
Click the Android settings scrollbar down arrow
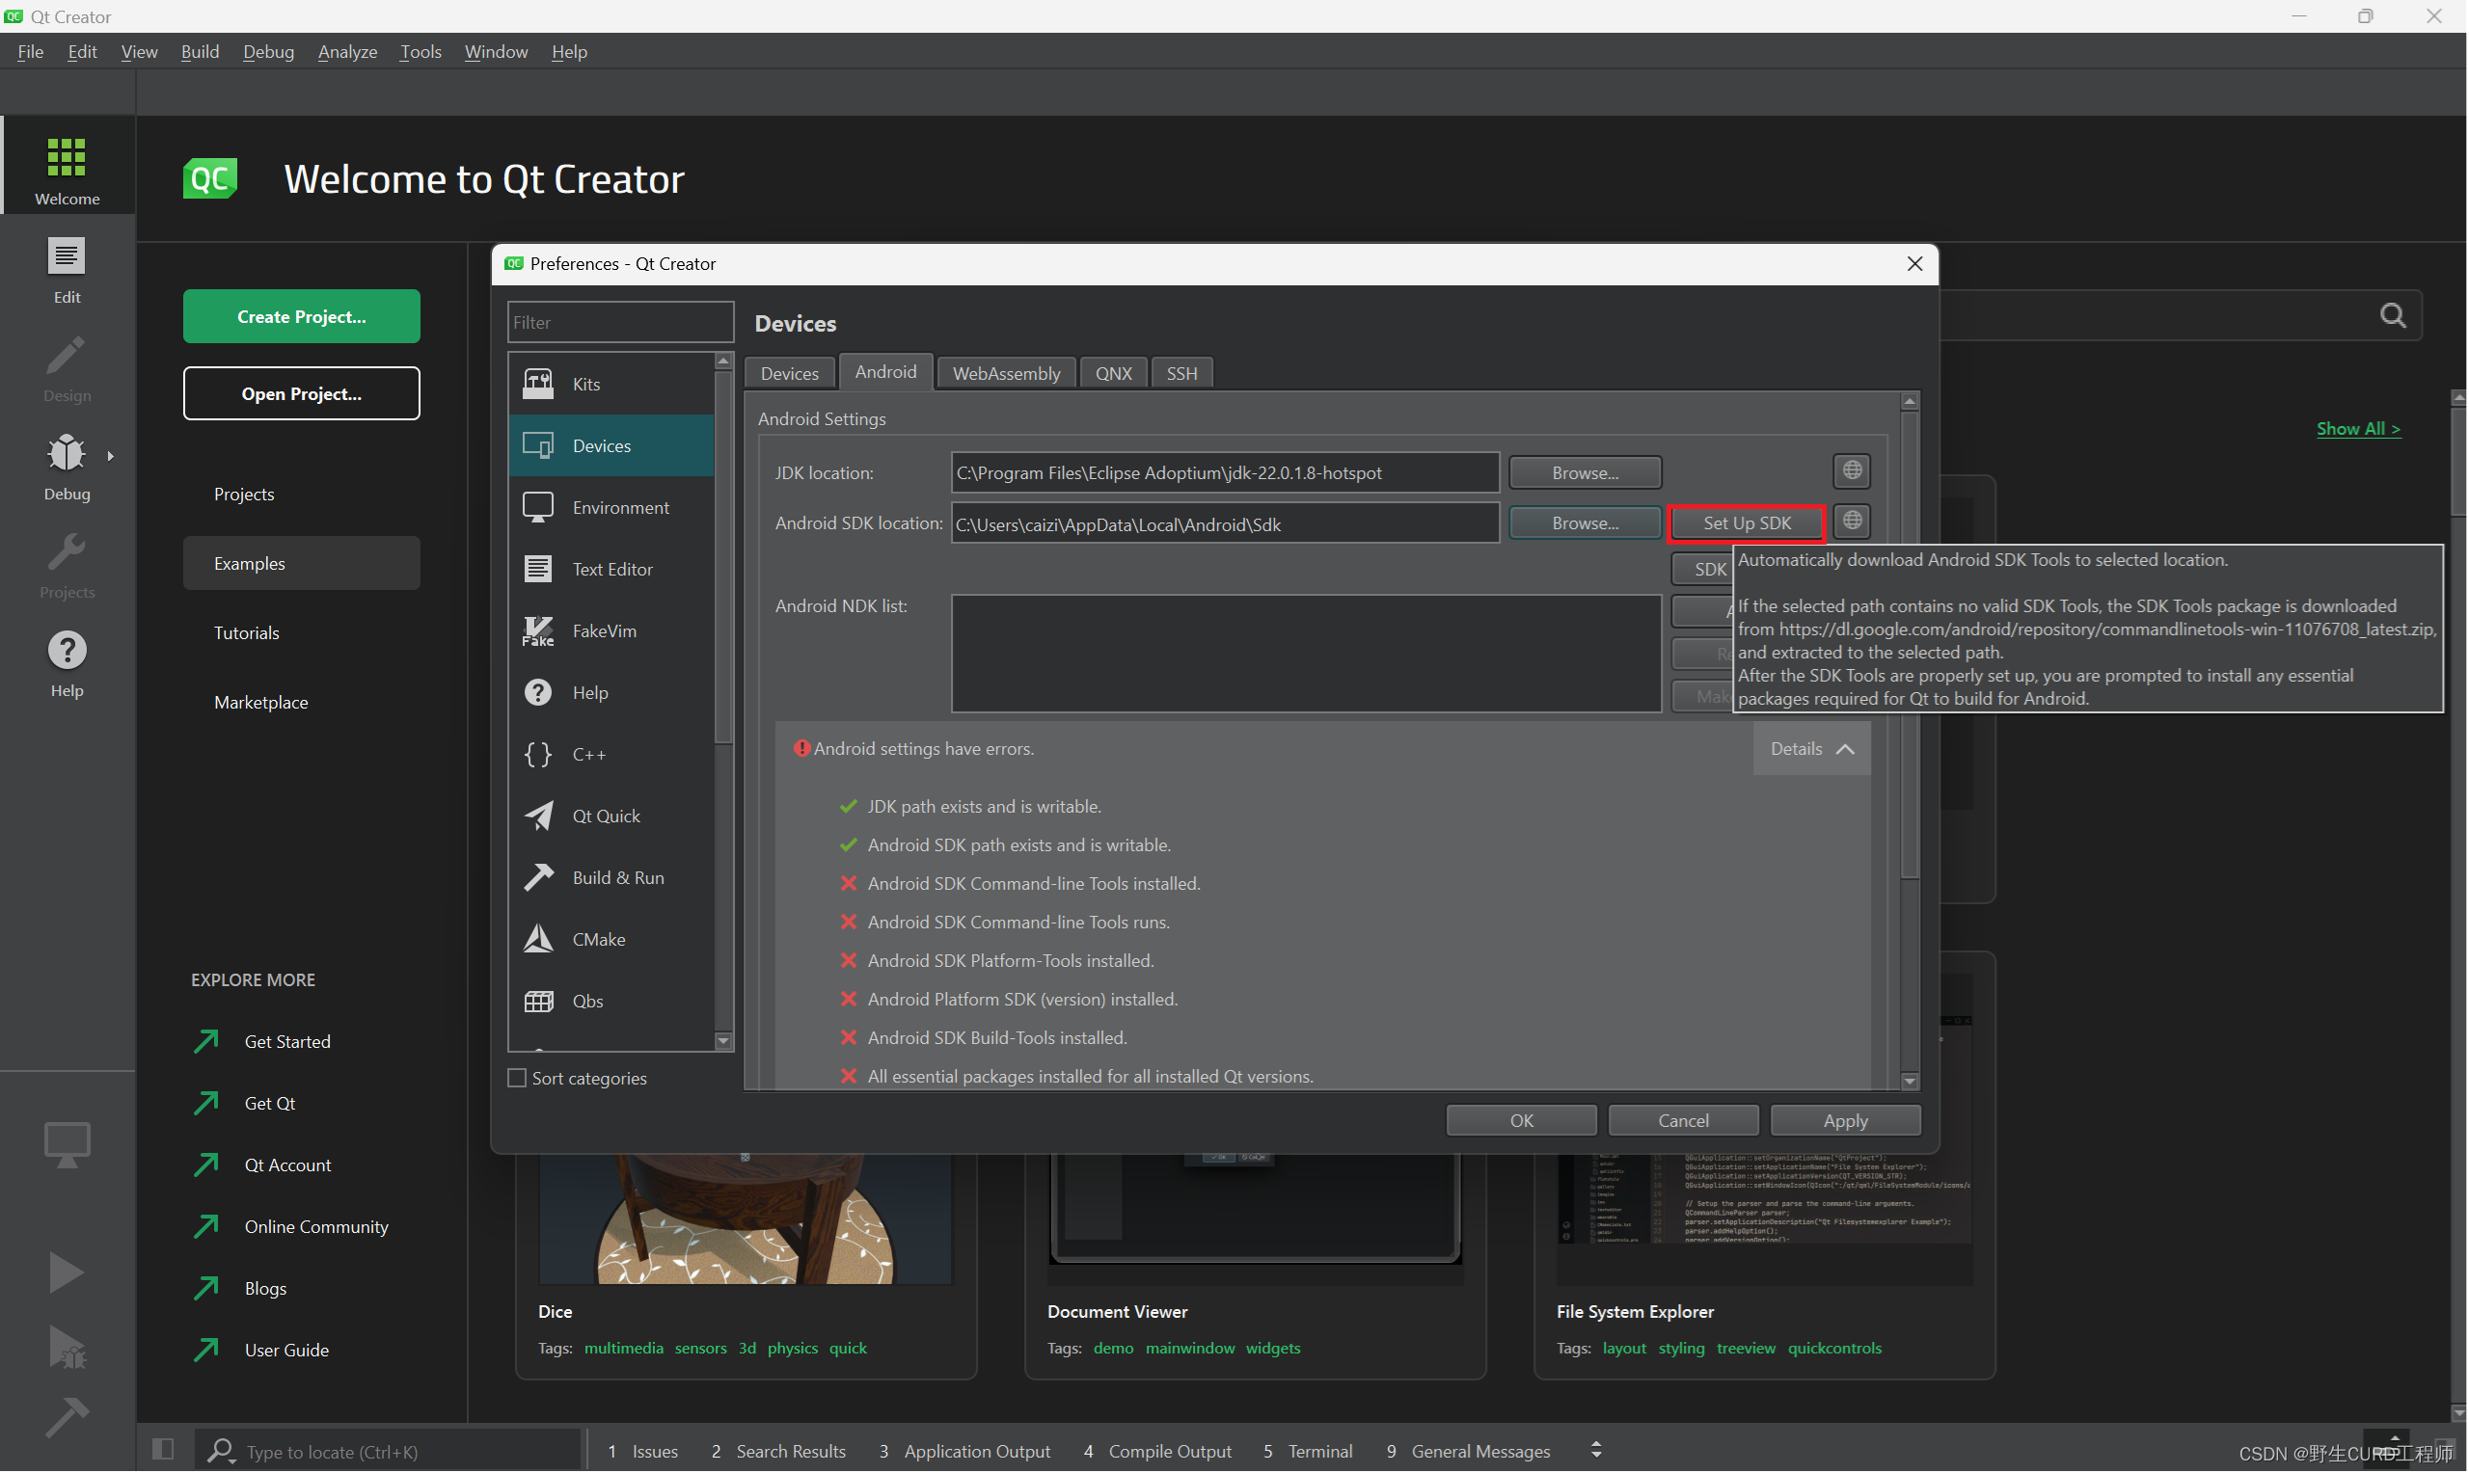point(1910,1082)
